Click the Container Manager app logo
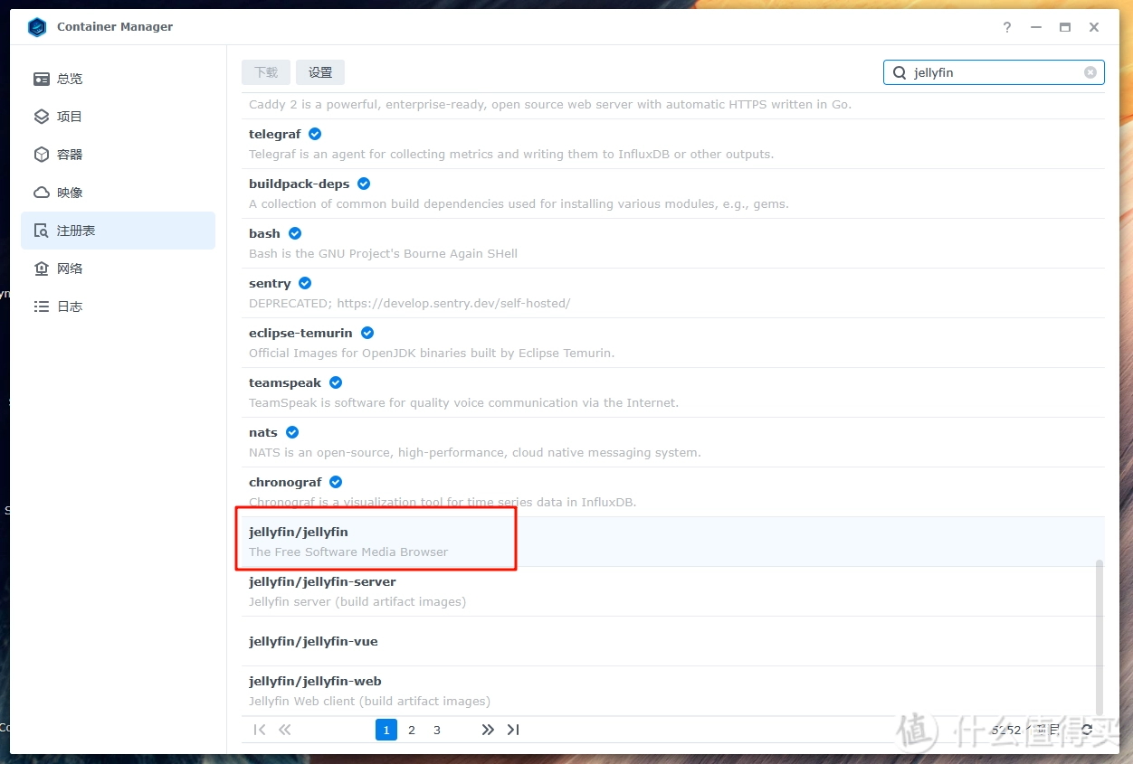The height and width of the screenshot is (764, 1133). pos(37,27)
